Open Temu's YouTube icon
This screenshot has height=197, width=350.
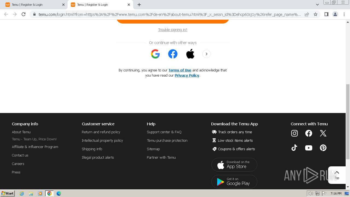click(309, 148)
